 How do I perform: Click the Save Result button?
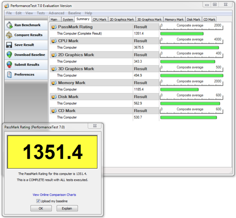pos(26,45)
